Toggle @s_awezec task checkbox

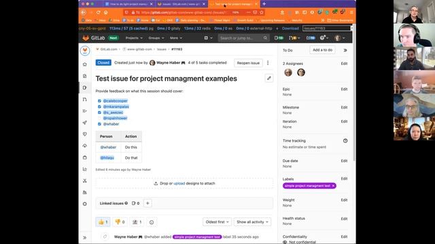tap(99, 113)
